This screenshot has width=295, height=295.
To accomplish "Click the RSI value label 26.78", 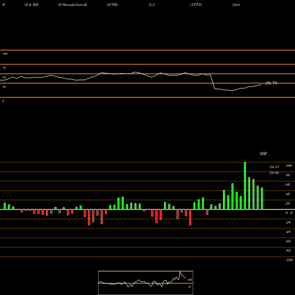I will coord(271,83).
